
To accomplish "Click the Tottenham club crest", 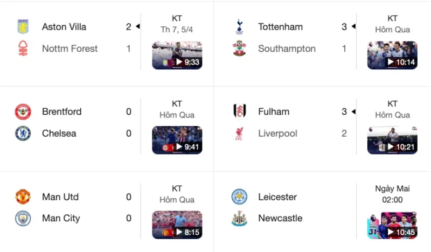I will pyautogui.click(x=239, y=27).
